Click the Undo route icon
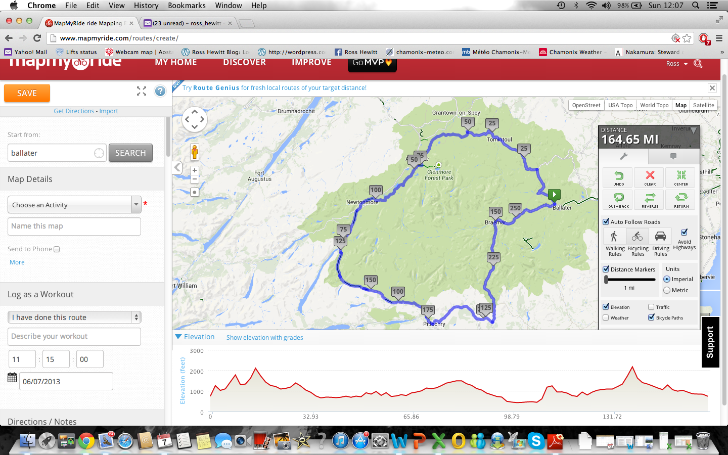This screenshot has height=455, width=728. coord(618,177)
